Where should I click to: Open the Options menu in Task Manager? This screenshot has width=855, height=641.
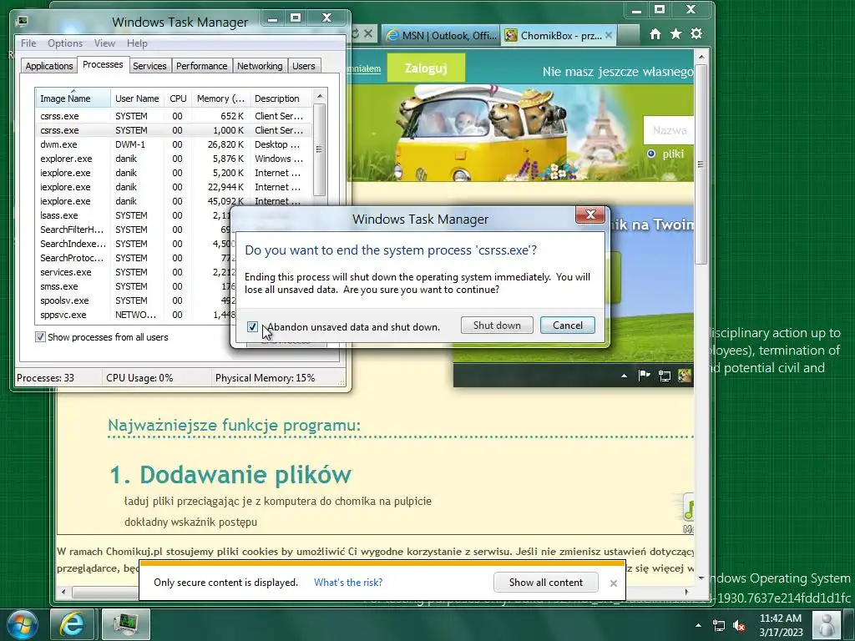[x=65, y=43]
